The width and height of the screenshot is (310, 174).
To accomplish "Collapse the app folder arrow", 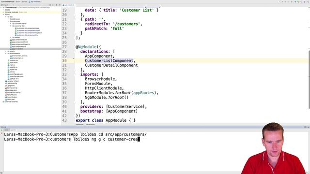I will [x=6, y=17].
